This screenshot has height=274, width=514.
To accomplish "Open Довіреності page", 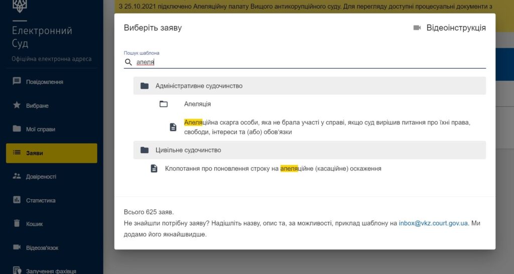I will coord(52,177).
